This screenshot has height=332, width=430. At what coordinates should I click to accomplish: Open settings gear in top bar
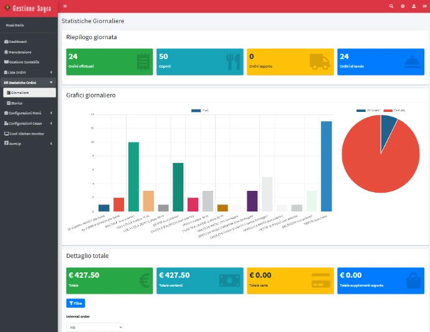pos(403,6)
